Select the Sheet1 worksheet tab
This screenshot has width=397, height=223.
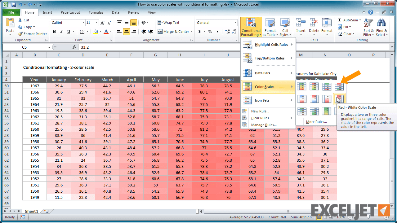31,211
